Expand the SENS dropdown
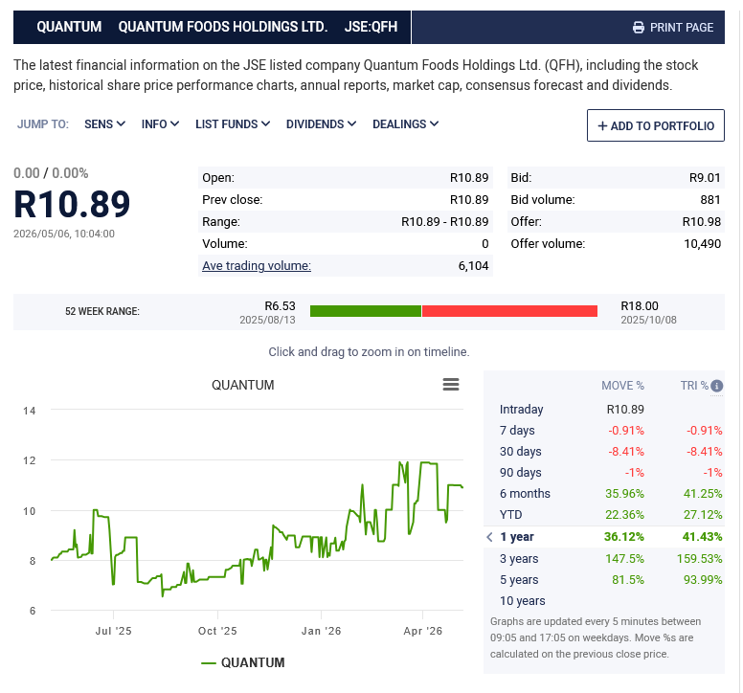The height and width of the screenshot is (693, 743). tap(104, 124)
